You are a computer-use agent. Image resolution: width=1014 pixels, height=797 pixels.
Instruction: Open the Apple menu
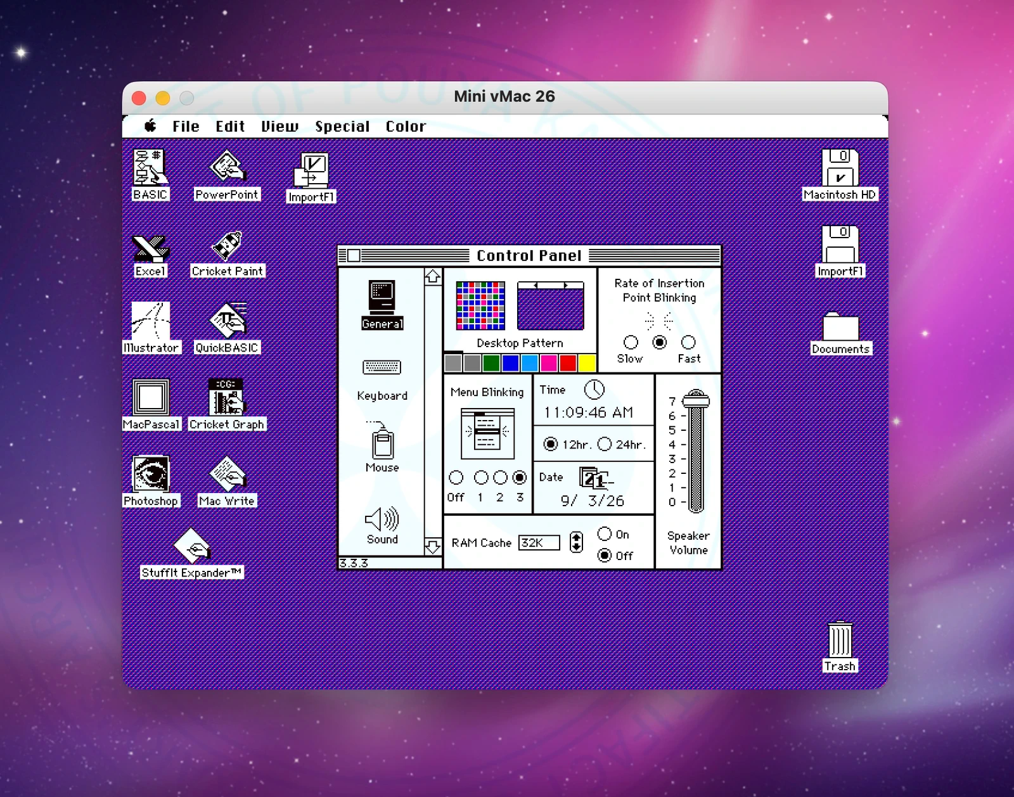pos(150,125)
